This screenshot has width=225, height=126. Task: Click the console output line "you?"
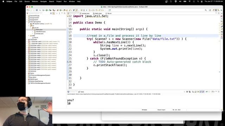coord(70,100)
